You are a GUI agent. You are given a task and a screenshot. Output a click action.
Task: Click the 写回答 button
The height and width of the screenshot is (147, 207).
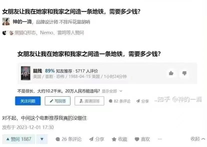58,101
